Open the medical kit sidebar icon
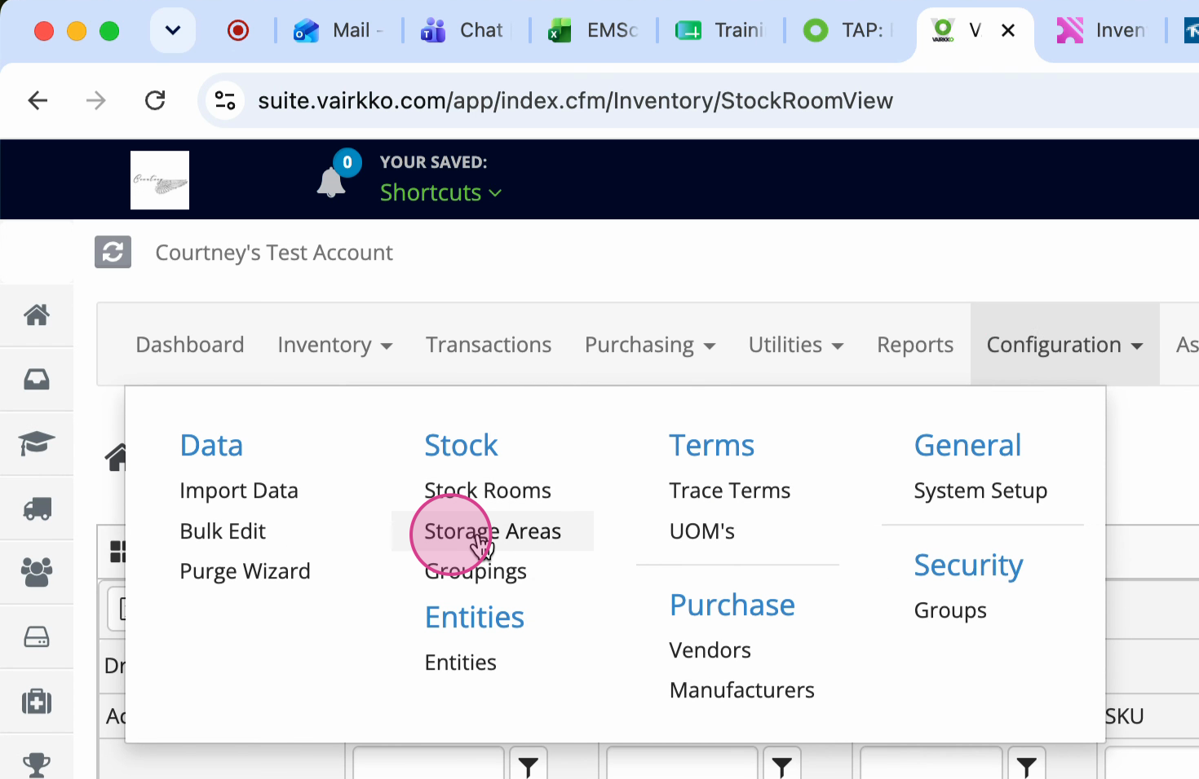The image size is (1199, 779). tap(37, 701)
